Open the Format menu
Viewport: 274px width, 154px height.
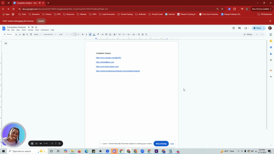(31, 30)
